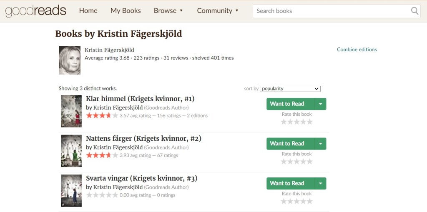Expand shelf options for Klar himmel
427x212 pixels.
pos(320,104)
